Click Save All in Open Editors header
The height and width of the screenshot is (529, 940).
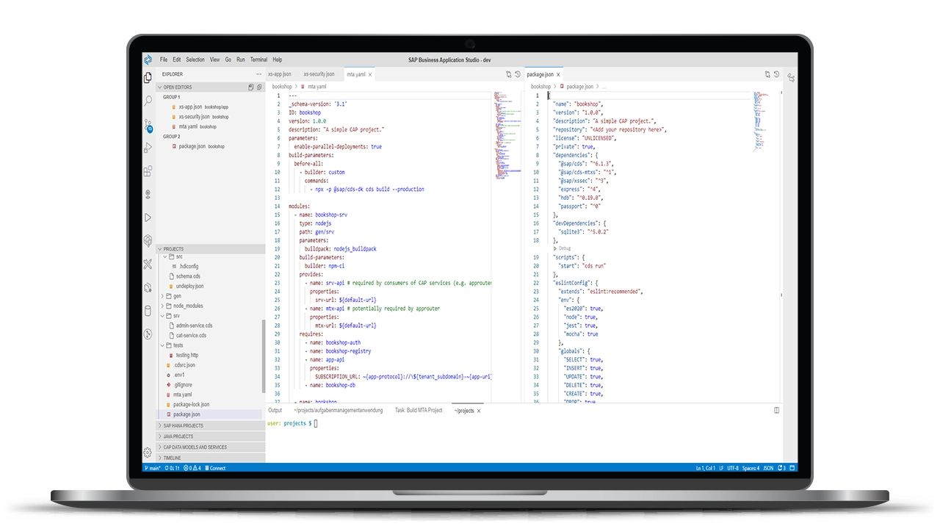click(250, 87)
